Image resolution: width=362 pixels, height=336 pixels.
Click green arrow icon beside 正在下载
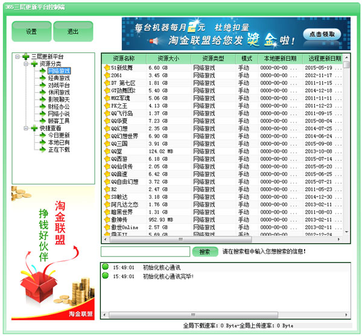point(42,150)
